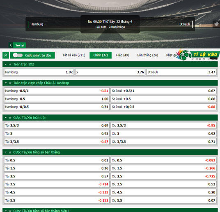Click the back arrow next to Trở lại
This screenshot has height=212, width=220.
(x=11, y=45)
